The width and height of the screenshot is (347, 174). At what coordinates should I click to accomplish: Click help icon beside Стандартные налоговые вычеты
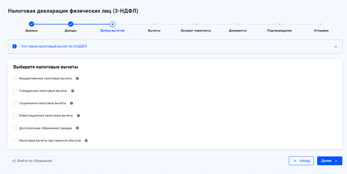coord(73,91)
